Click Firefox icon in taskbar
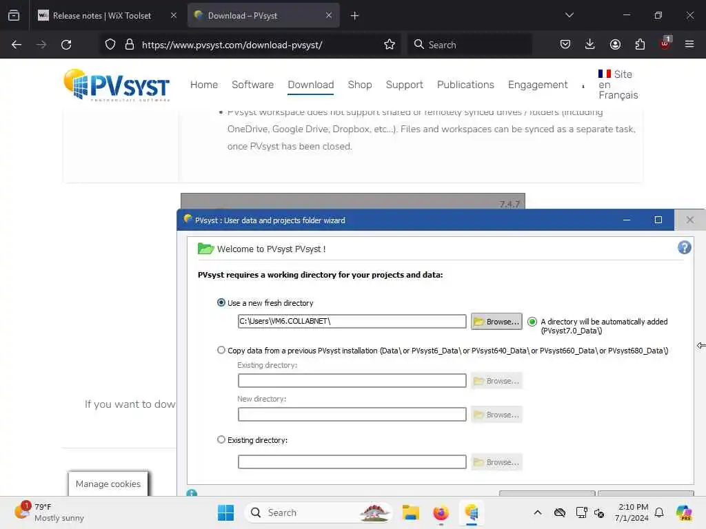This screenshot has width=706, height=529. point(441,512)
